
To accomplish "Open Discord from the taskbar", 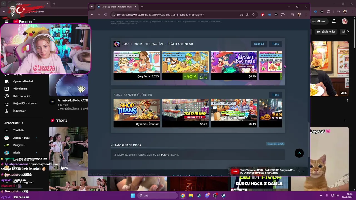I will click(x=207, y=196).
